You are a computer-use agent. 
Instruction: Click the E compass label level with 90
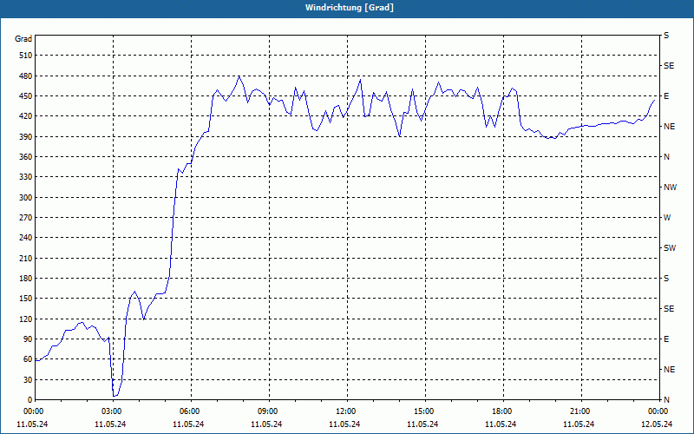coord(666,339)
